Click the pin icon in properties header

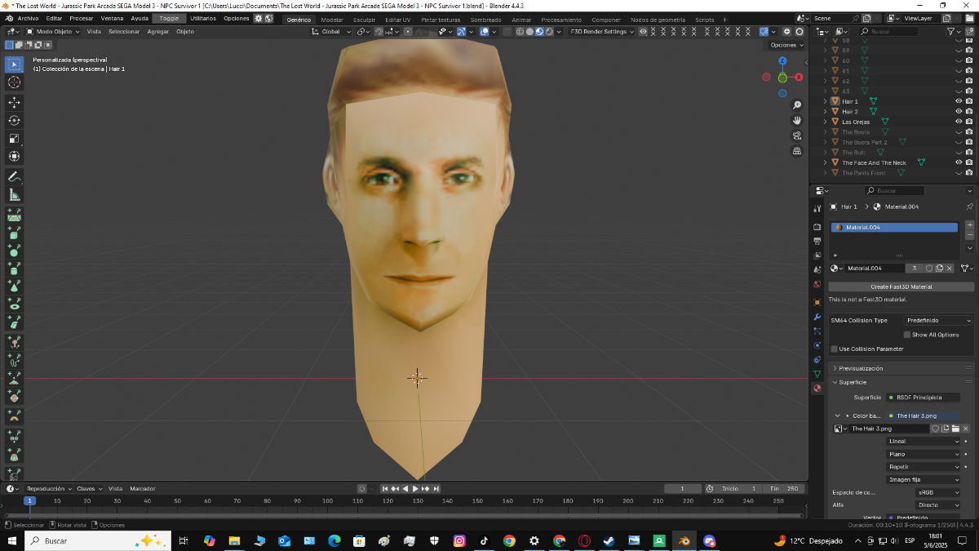click(969, 207)
